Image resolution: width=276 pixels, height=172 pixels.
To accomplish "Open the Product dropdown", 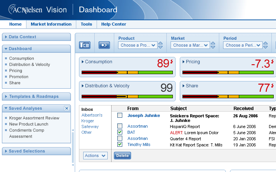I will click(138, 45).
